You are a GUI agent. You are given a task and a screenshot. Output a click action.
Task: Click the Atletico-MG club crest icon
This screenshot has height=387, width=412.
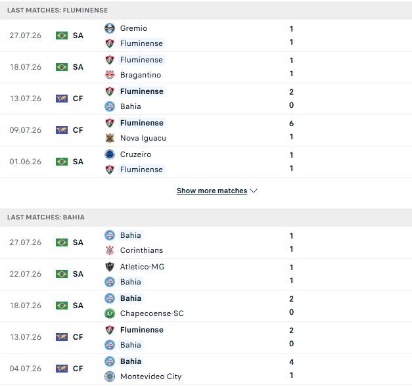point(110,267)
